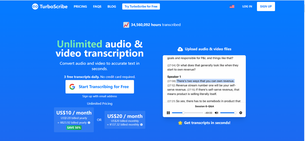Mute audio with the speaker icon
The width and height of the screenshot is (305, 141).
[216, 113]
